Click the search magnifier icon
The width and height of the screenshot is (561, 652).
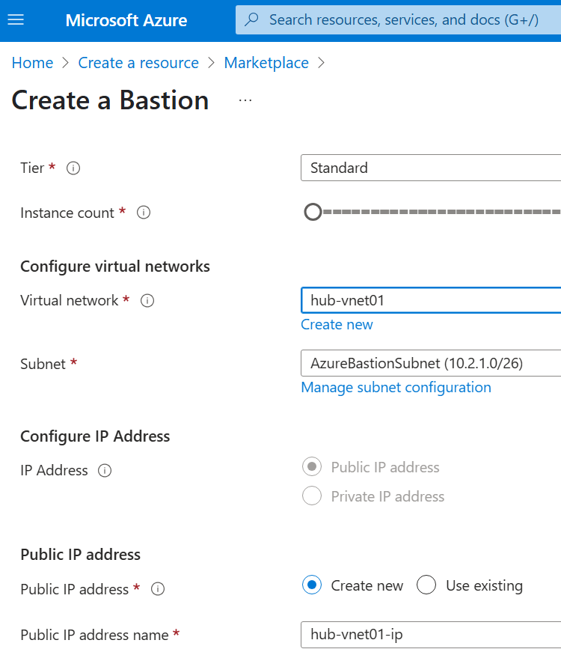[x=251, y=19]
